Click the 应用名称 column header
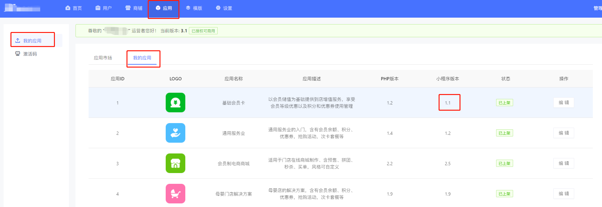The height and width of the screenshot is (207, 602). click(234, 79)
